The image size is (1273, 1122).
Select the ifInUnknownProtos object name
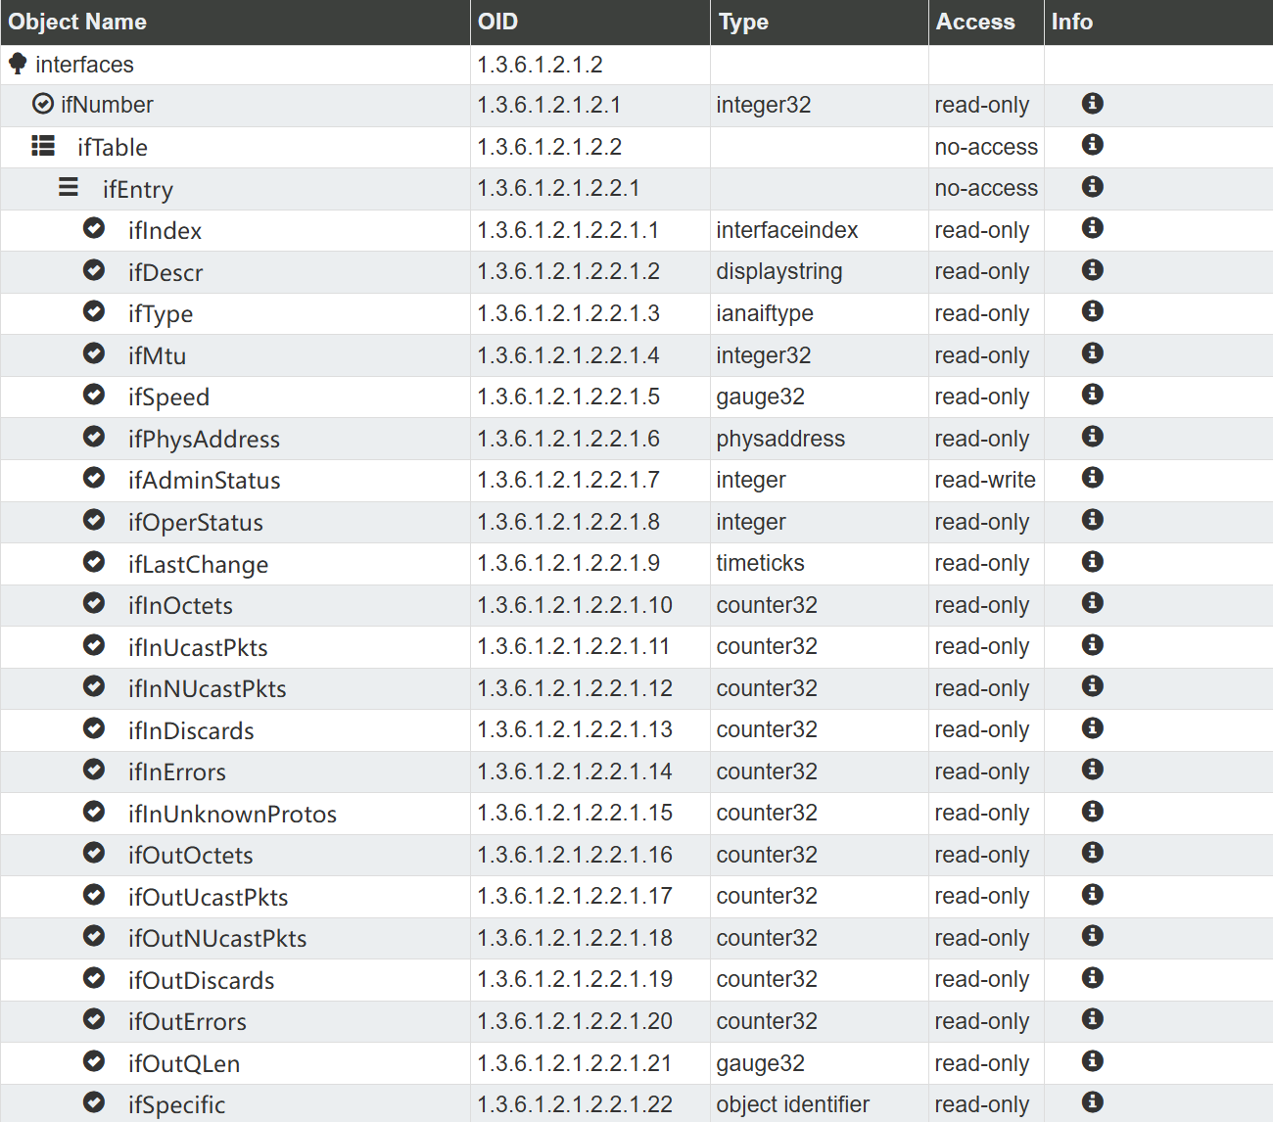232,814
